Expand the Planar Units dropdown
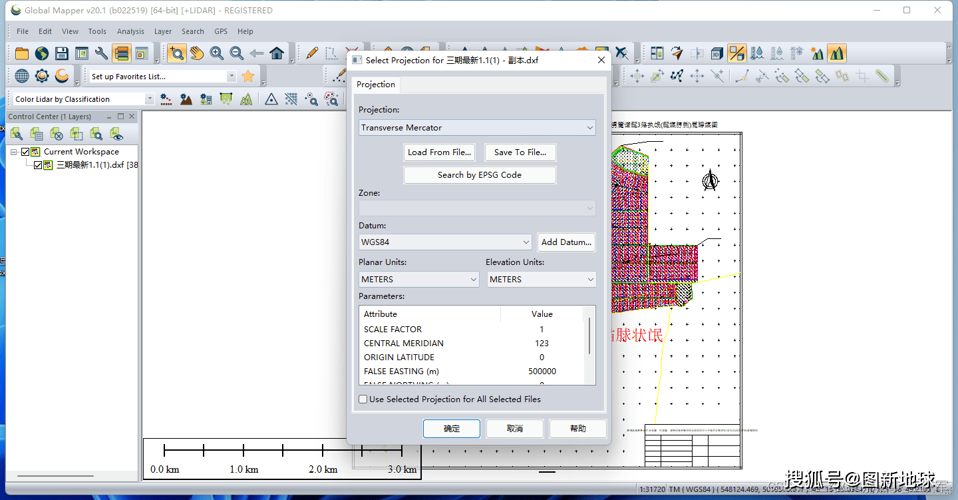Screen dimensions: 958x500 tap(418, 280)
